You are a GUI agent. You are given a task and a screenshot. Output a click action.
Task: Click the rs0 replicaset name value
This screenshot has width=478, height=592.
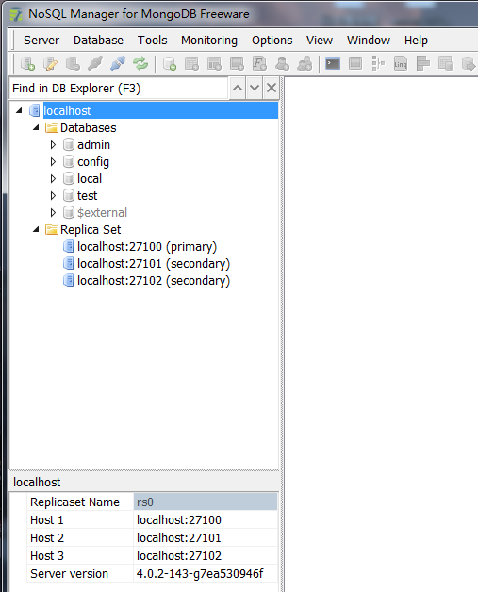(206, 502)
